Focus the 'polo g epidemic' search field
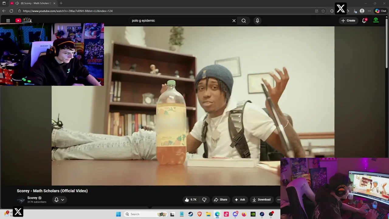 point(181,21)
